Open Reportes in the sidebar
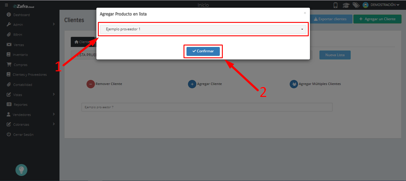 point(21,105)
